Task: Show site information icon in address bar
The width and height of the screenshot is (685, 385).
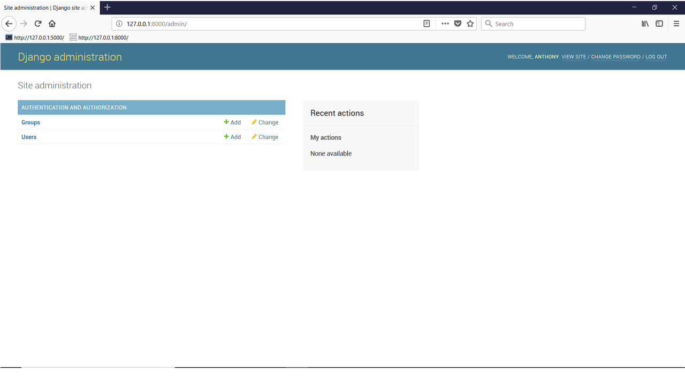Action: point(119,24)
